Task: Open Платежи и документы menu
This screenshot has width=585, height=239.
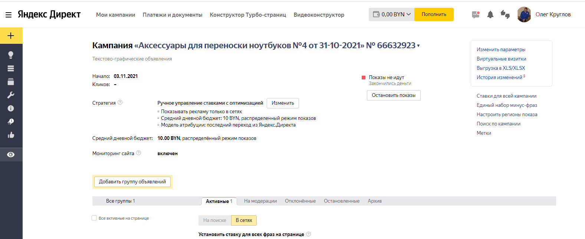Action: click(x=172, y=15)
